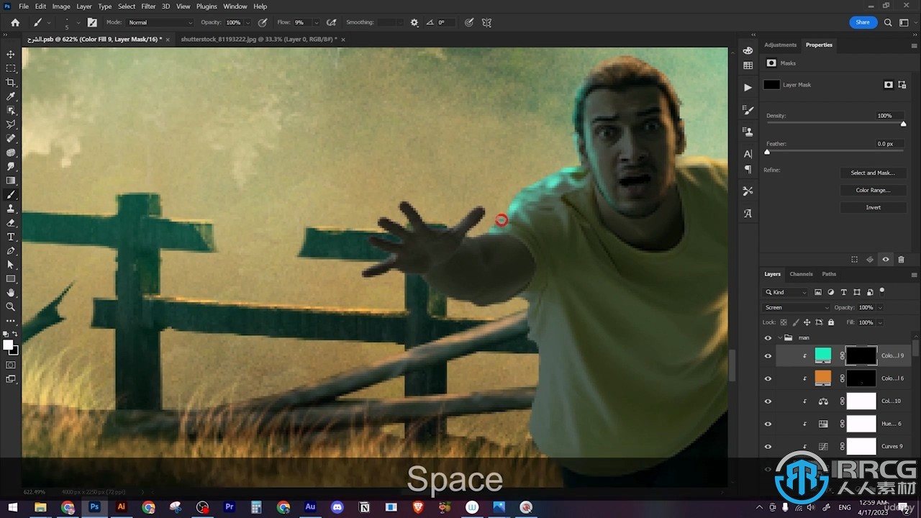
Task: Open the Brush Settings panel toggle
Action: pyautogui.click(x=92, y=22)
